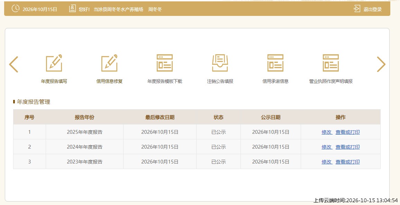
Task: Click 修改 for the 2024年年度报告
Action: tap(327, 147)
